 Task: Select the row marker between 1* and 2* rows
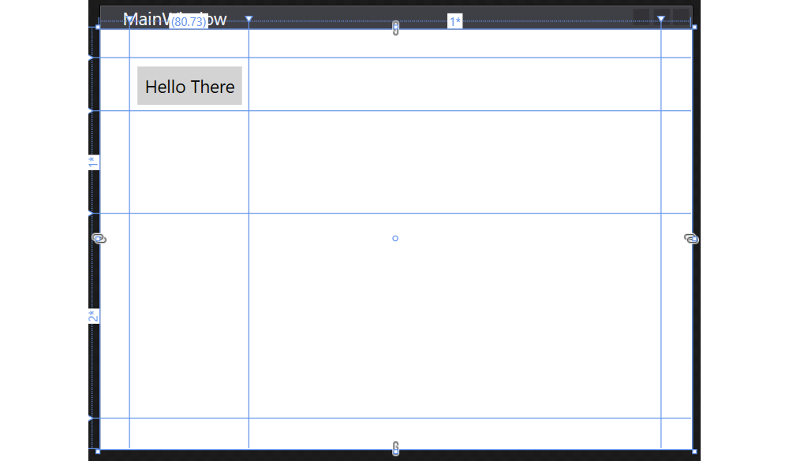click(x=91, y=213)
